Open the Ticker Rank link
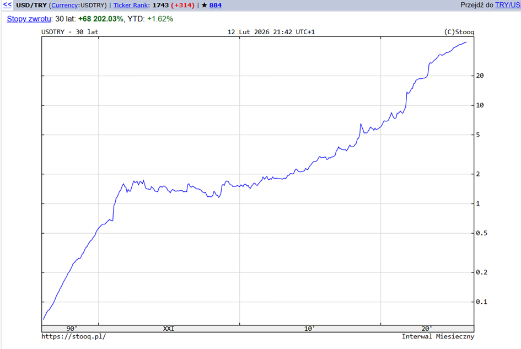Image resolution: width=521 pixels, height=349 pixels. (131, 5)
